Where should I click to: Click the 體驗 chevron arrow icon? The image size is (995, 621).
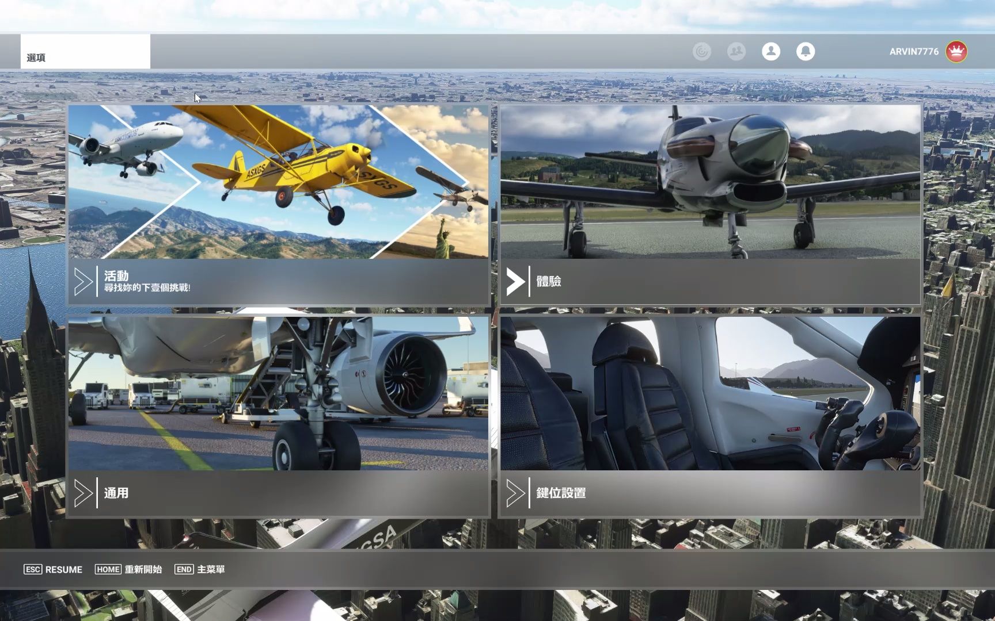pyautogui.click(x=516, y=281)
